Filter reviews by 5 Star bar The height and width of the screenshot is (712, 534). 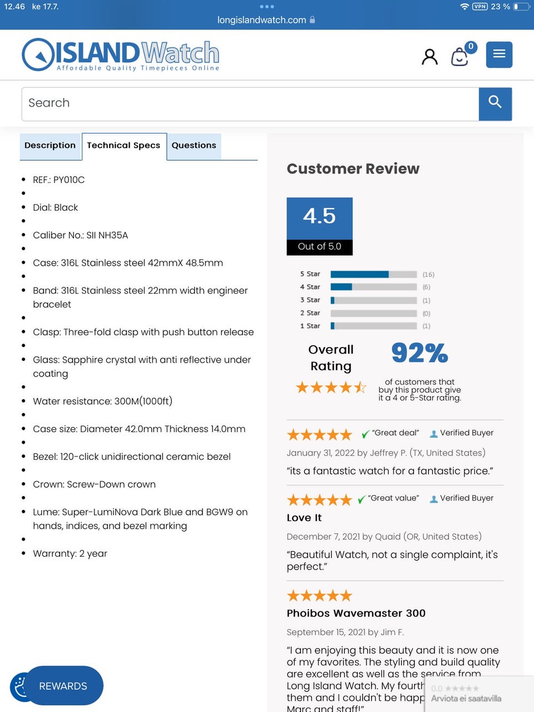point(373,274)
